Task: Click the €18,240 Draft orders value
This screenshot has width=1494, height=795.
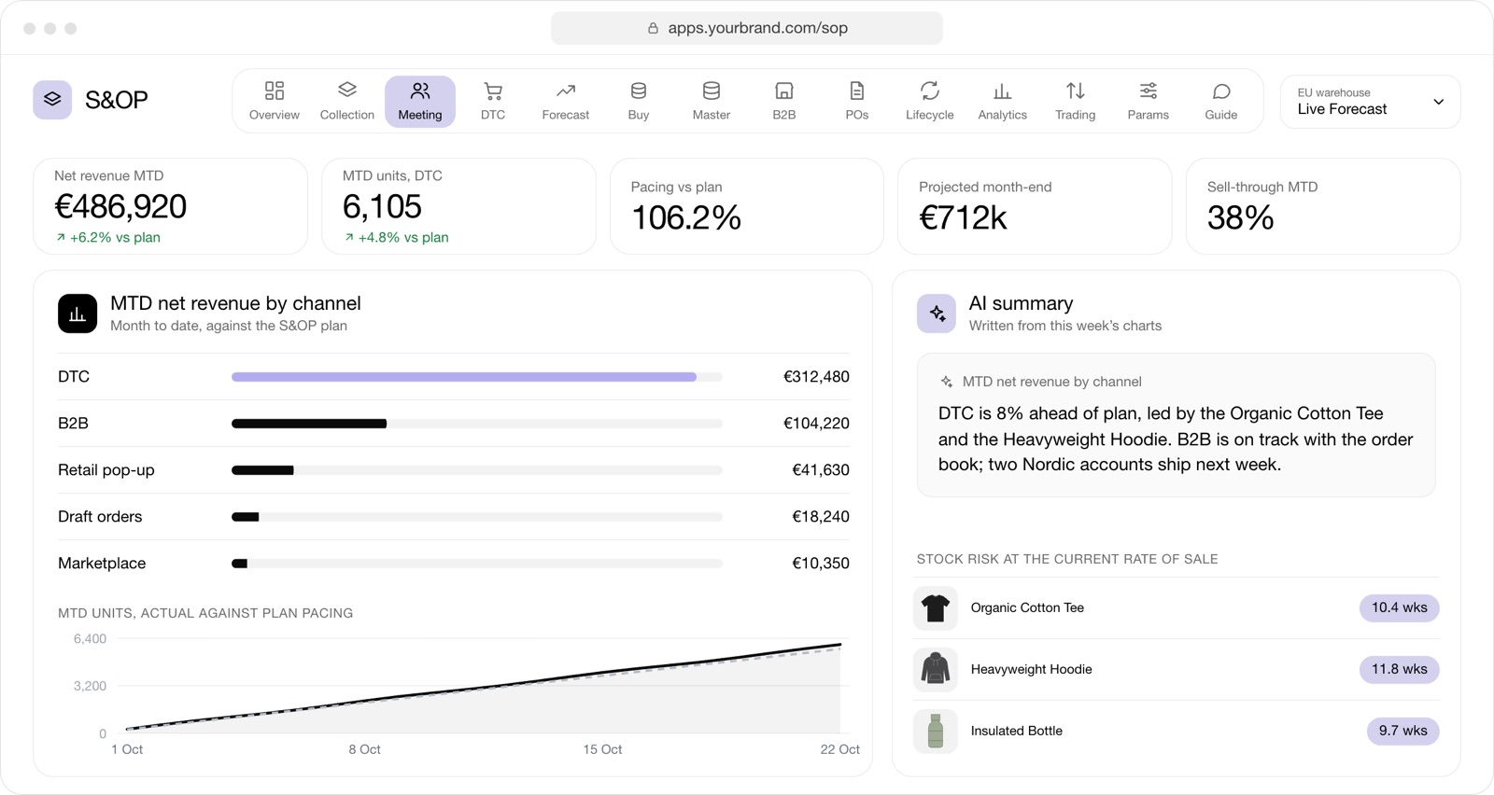Action: pyautogui.click(x=821, y=517)
